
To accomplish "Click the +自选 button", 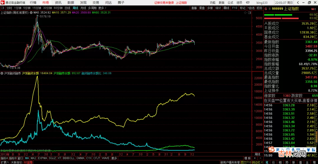I will pyautogui.click(x=251, y=8).
